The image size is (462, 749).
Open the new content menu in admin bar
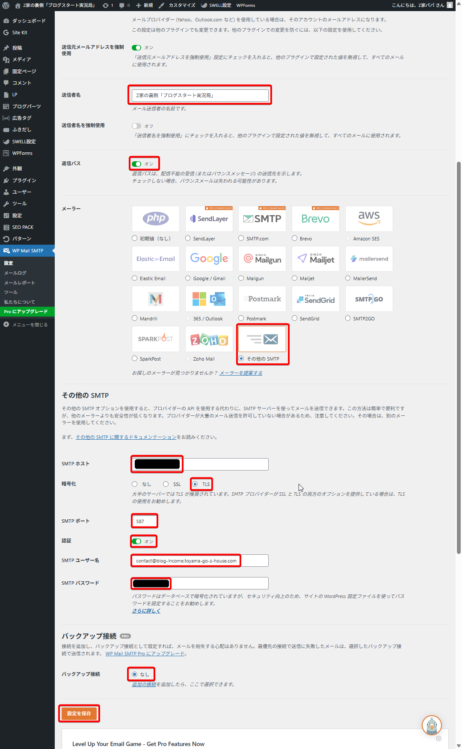point(144,5)
